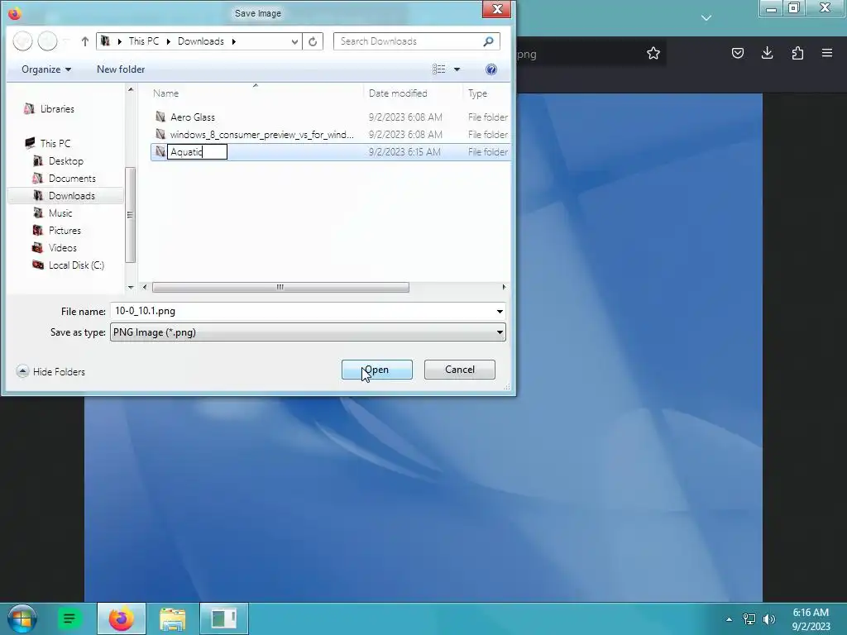Select Videos in navigation pane
The height and width of the screenshot is (635, 847).
tap(62, 247)
